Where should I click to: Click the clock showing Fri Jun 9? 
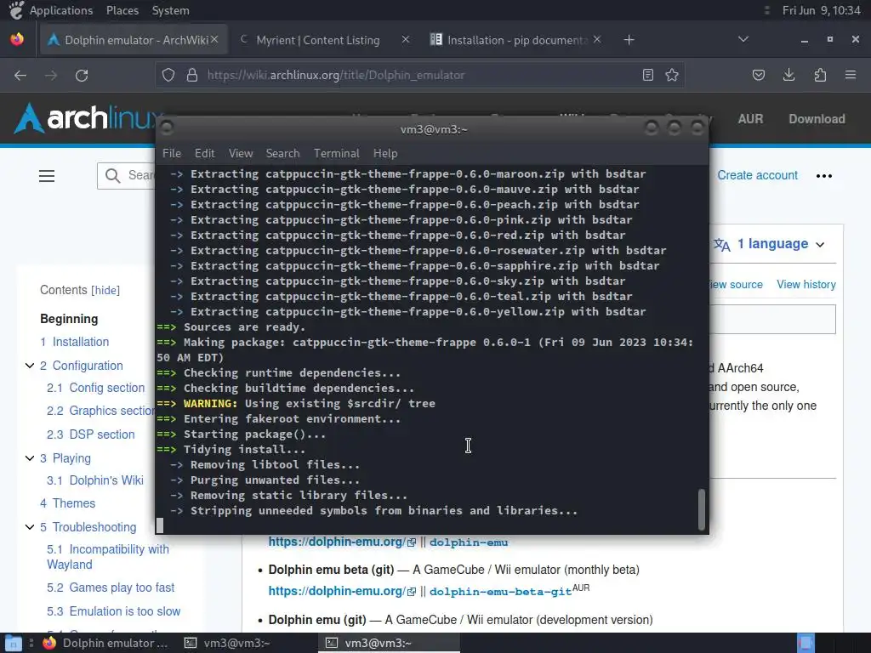[x=821, y=10]
